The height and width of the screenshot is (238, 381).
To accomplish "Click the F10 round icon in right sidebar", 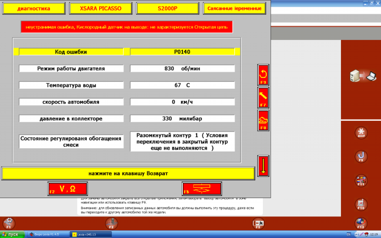I will tap(361, 205).
